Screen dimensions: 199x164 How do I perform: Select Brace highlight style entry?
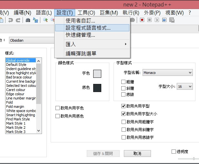(21, 73)
